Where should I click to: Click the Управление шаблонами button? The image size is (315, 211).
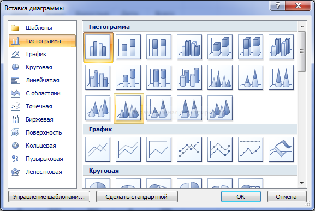(49, 197)
